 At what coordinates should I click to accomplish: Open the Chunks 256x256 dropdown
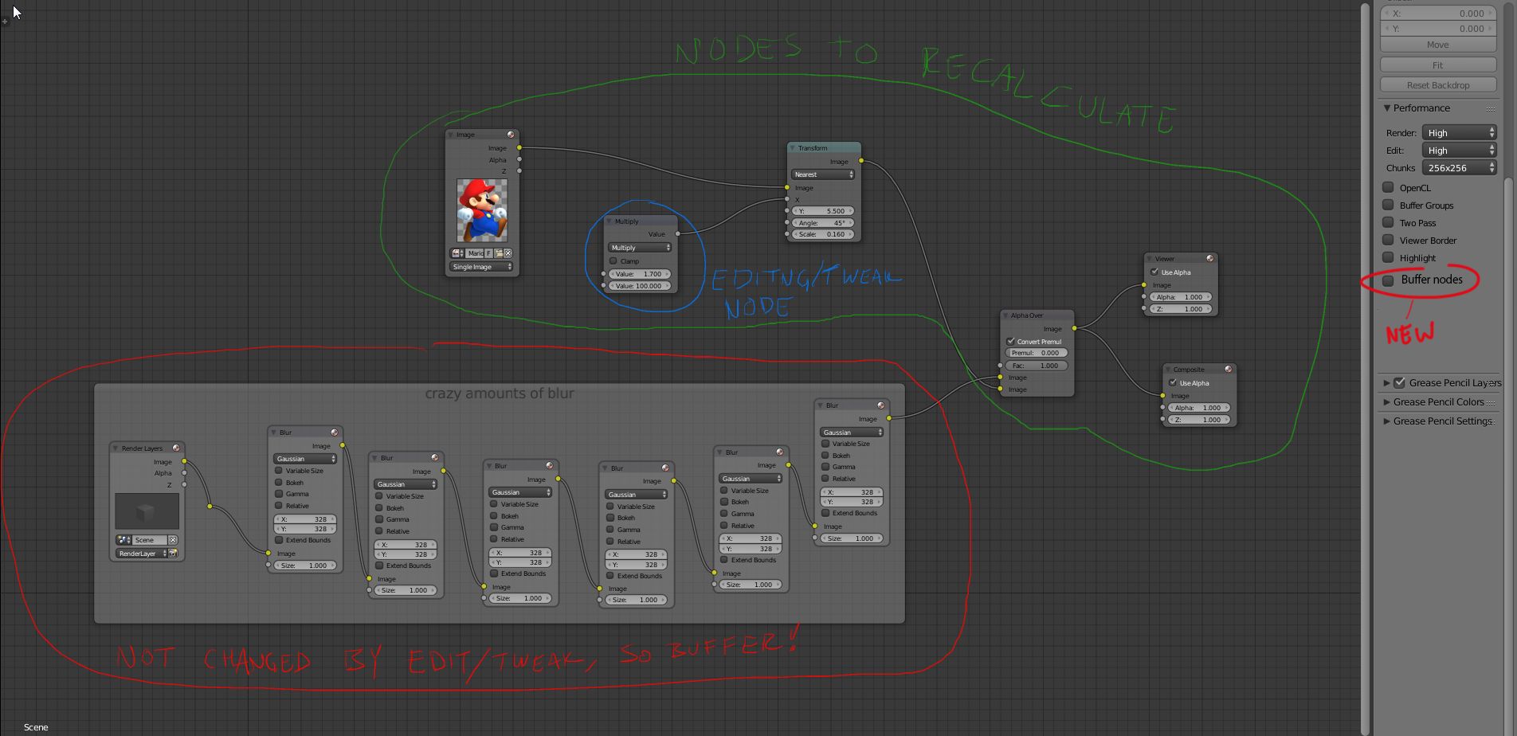1459,168
